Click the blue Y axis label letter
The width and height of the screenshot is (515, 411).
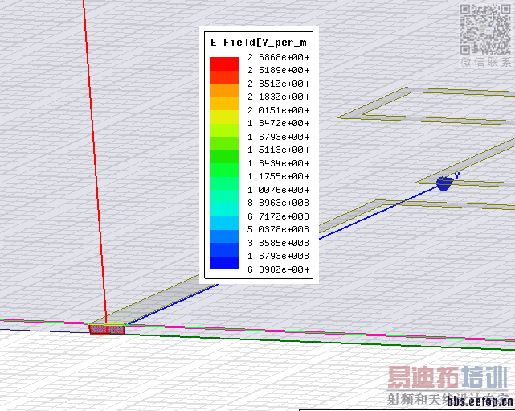coord(457,176)
